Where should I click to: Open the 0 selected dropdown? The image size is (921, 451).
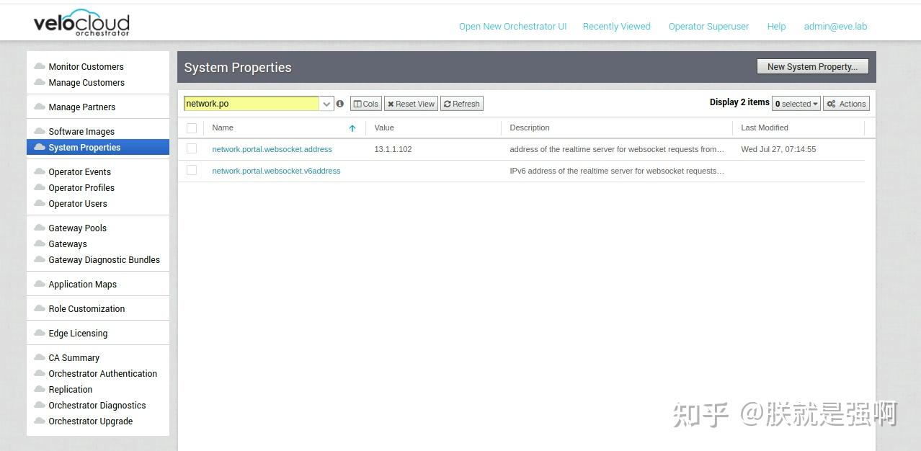[796, 103]
